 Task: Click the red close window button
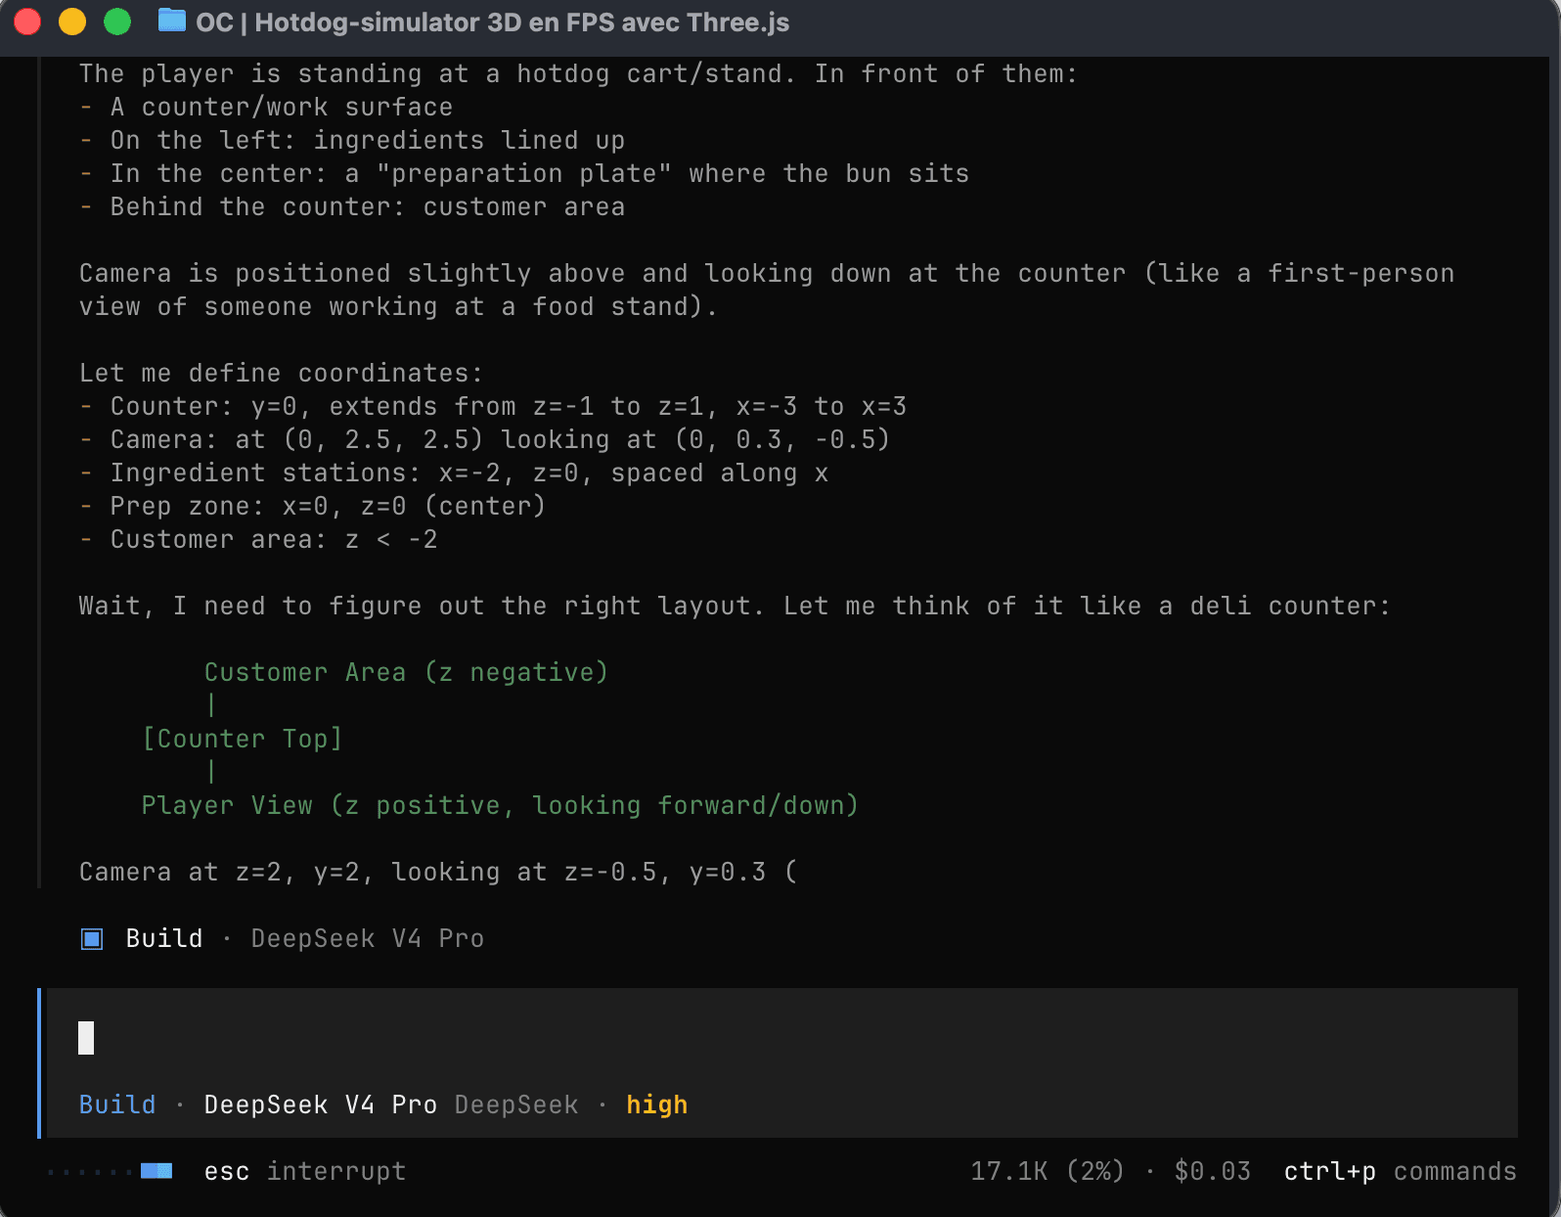tap(27, 22)
